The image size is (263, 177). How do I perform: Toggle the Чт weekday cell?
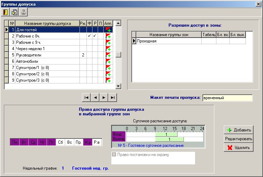(x=42, y=142)
